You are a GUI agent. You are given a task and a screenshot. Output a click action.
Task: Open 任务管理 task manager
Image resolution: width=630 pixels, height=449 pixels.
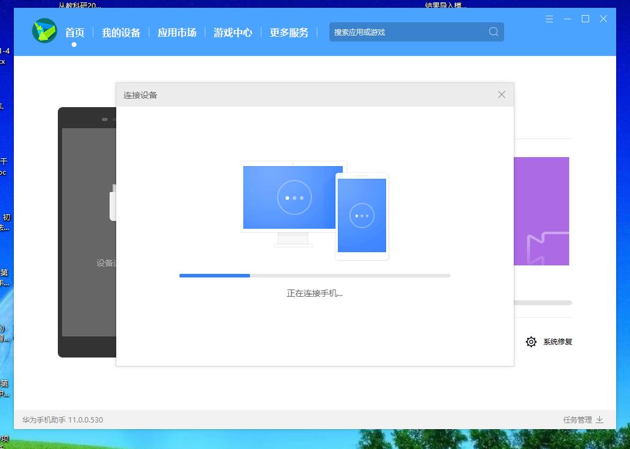click(x=578, y=420)
